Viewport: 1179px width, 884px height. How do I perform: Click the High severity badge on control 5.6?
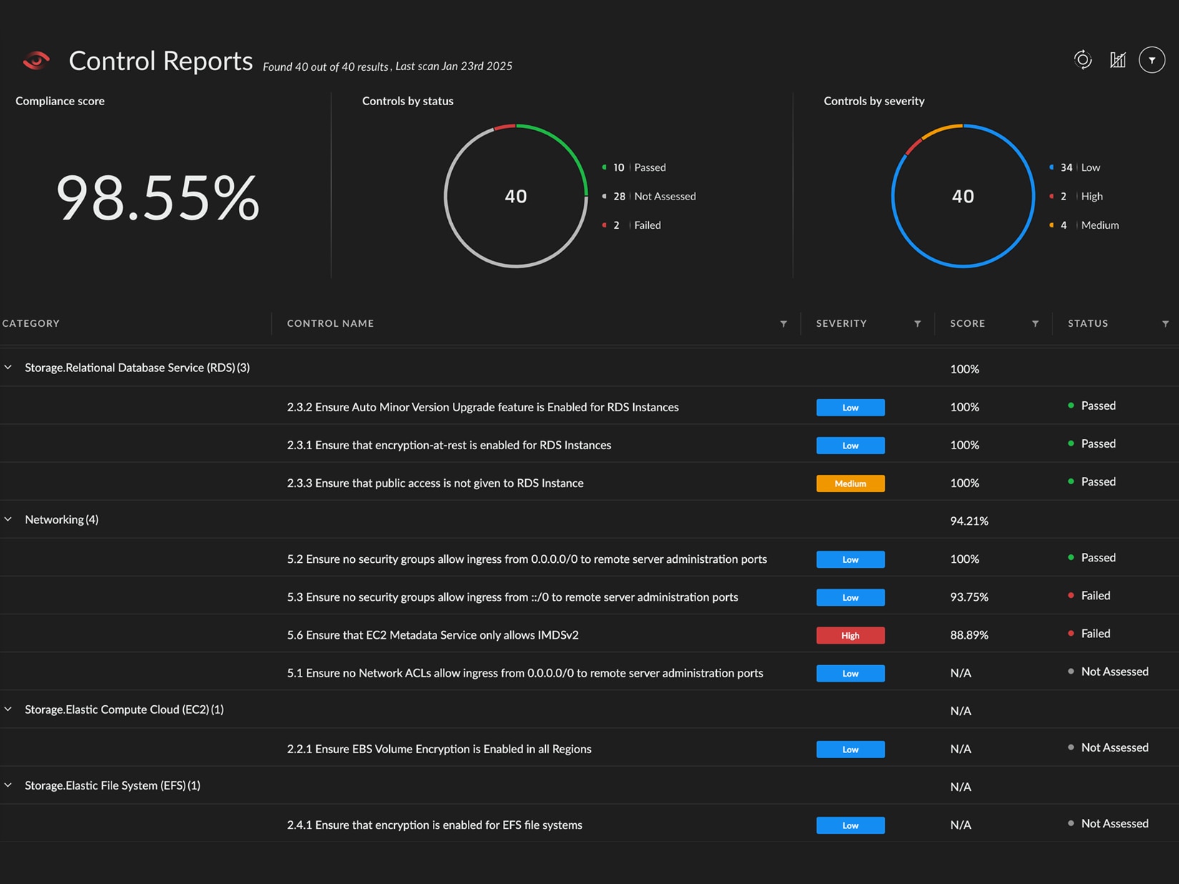pyautogui.click(x=850, y=635)
